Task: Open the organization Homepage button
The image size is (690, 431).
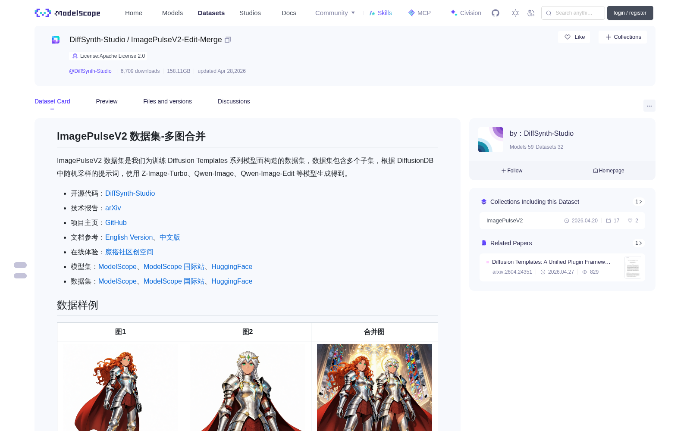Action: click(x=608, y=171)
